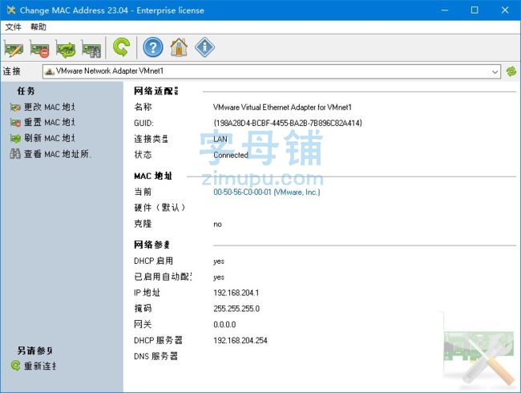Click the DHCP 启用 label

click(x=153, y=261)
